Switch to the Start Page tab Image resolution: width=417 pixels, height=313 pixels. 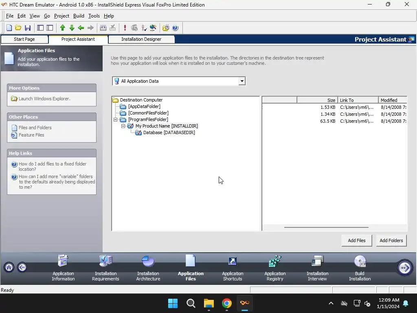pyautogui.click(x=24, y=39)
